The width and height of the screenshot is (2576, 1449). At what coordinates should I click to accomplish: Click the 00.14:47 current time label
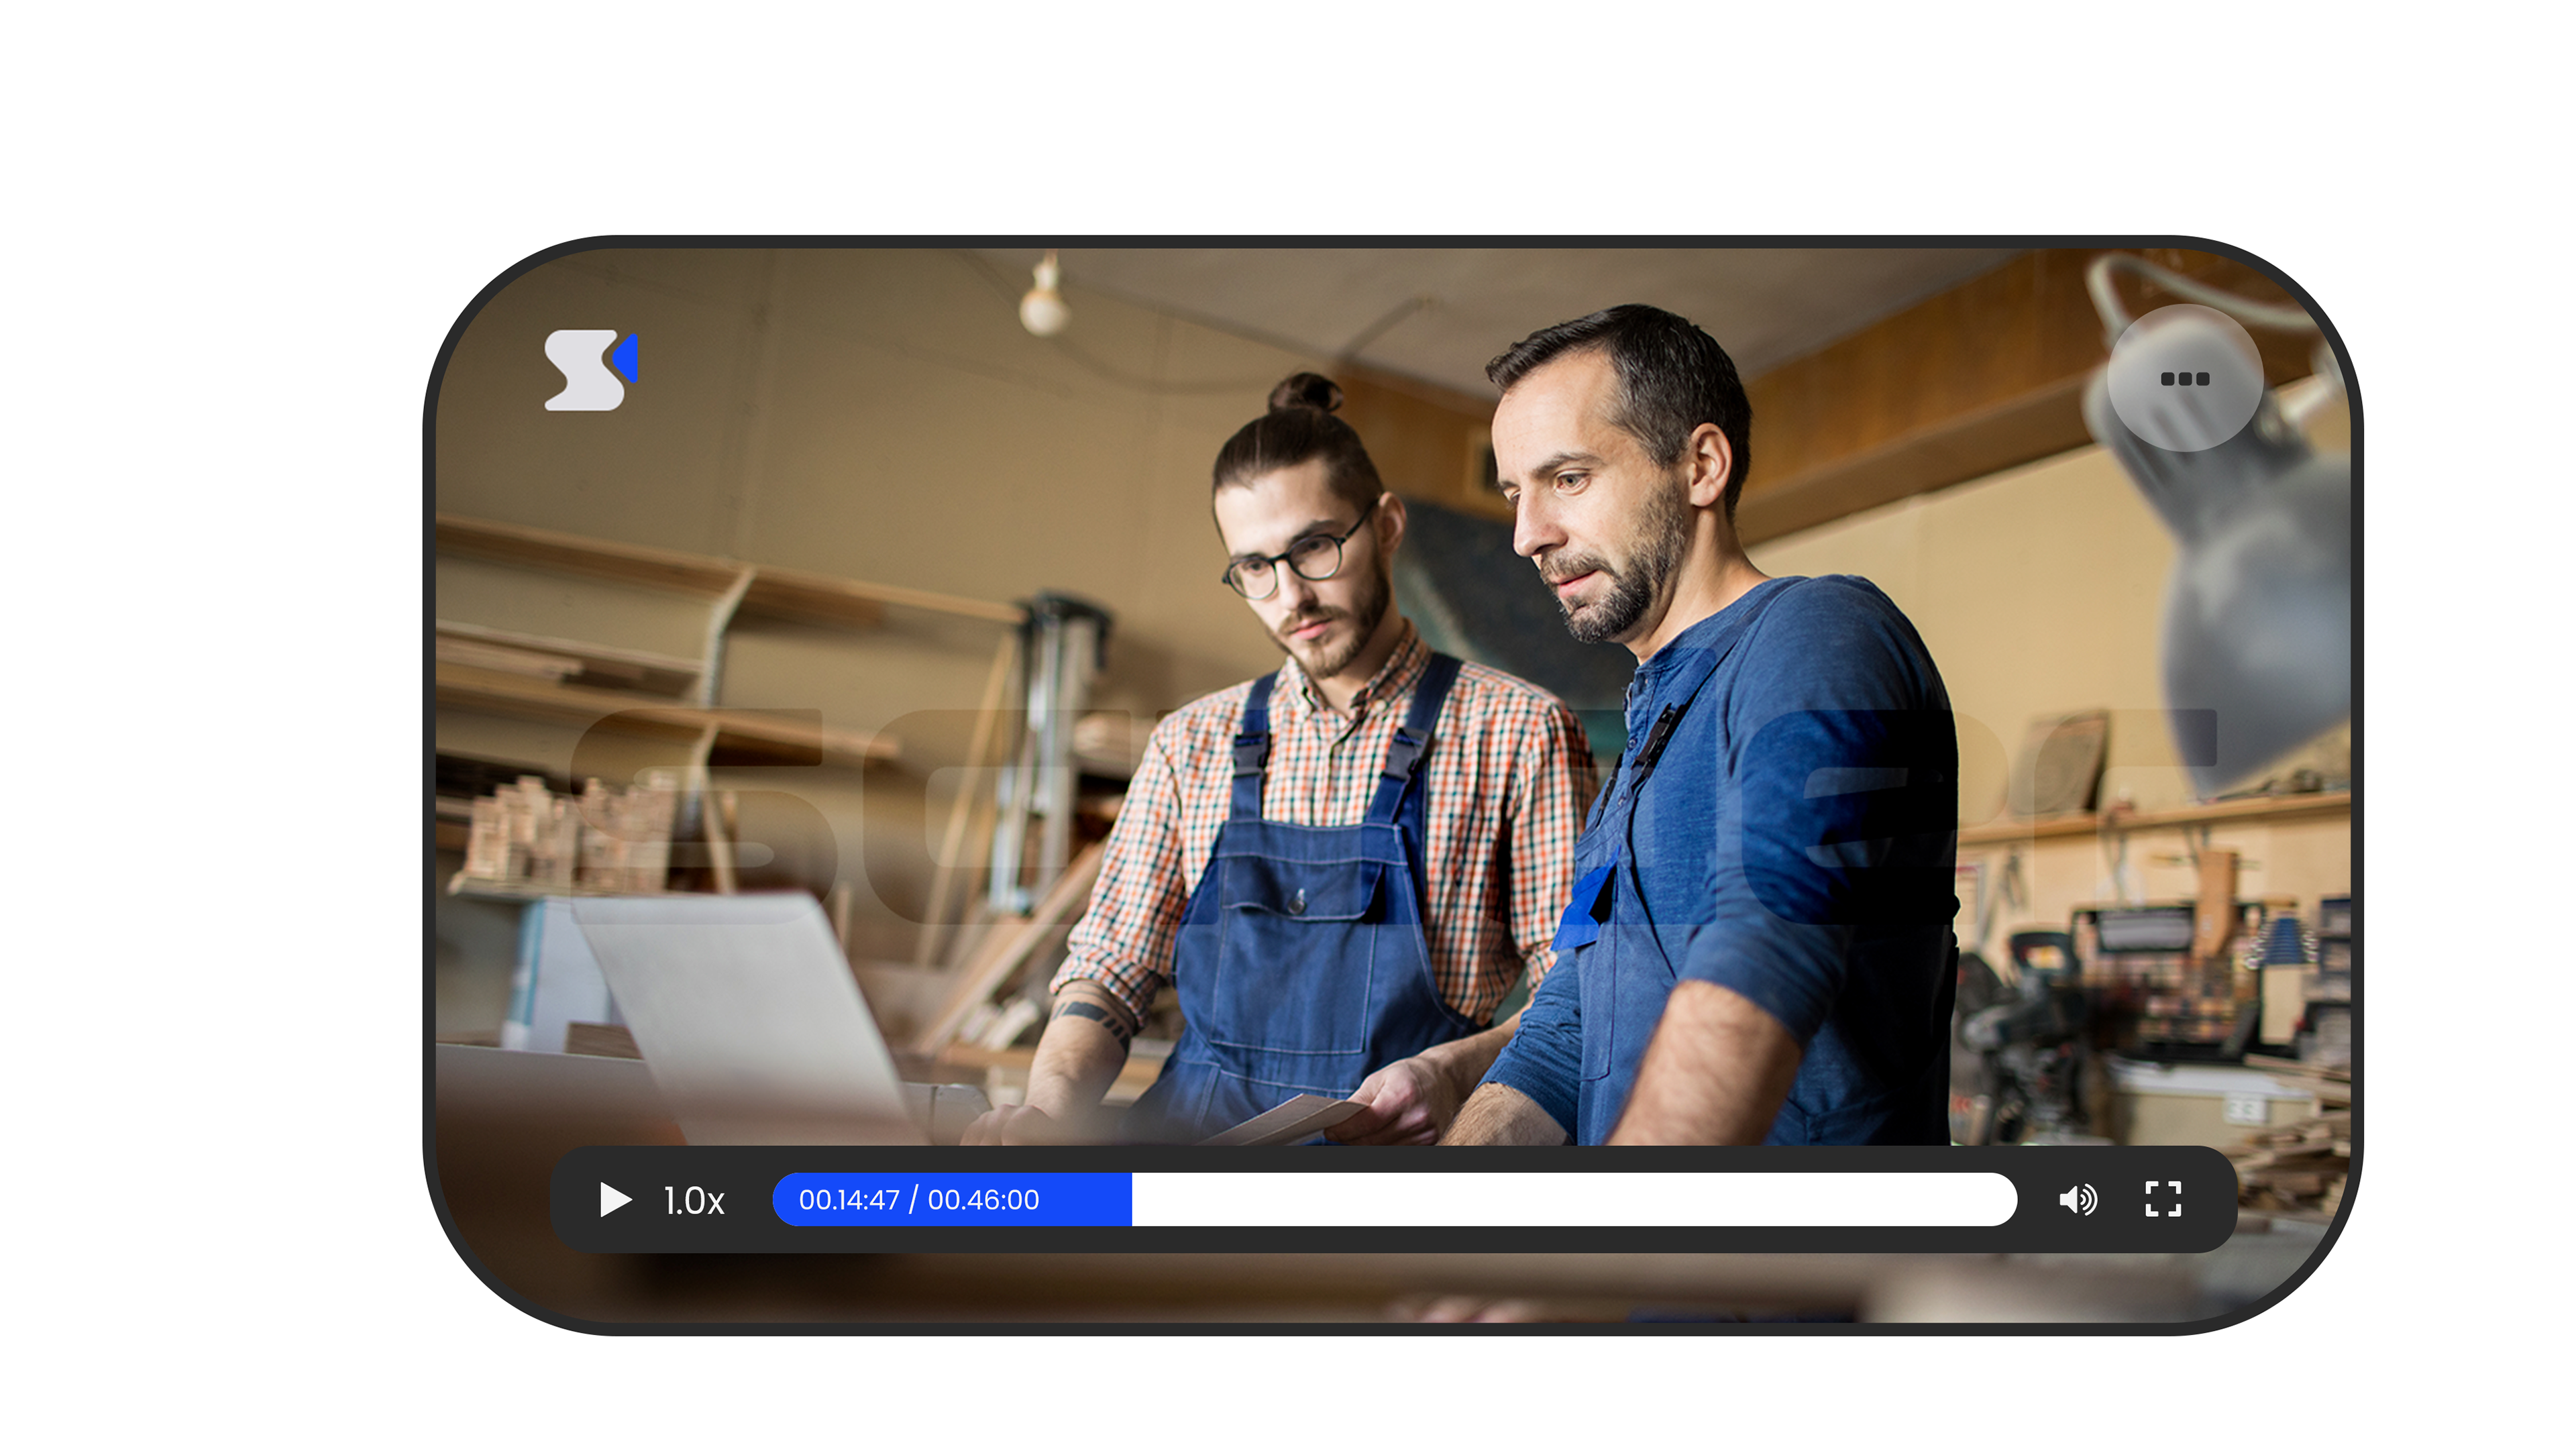point(849,1200)
